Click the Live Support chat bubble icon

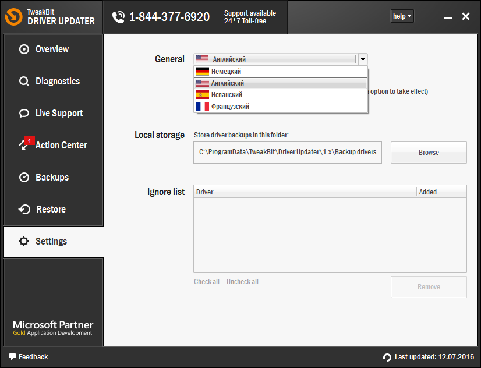pyautogui.click(x=24, y=113)
